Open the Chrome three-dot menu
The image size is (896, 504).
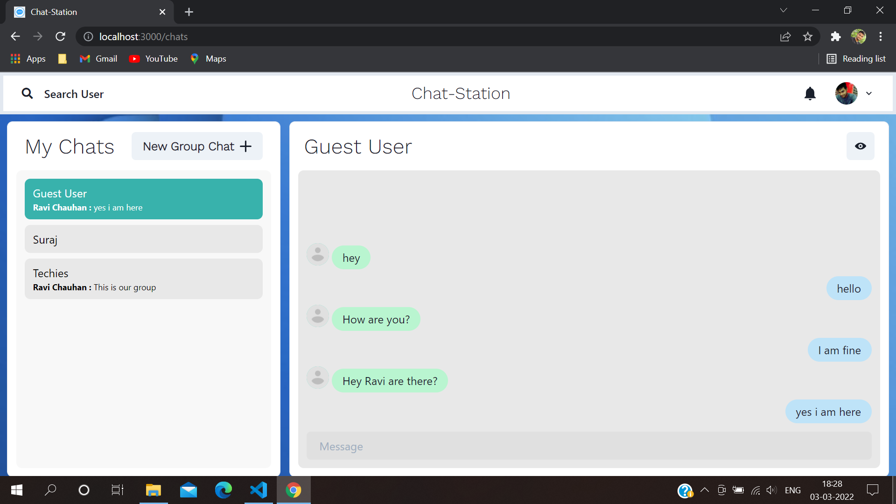click(x=881, y=36)
